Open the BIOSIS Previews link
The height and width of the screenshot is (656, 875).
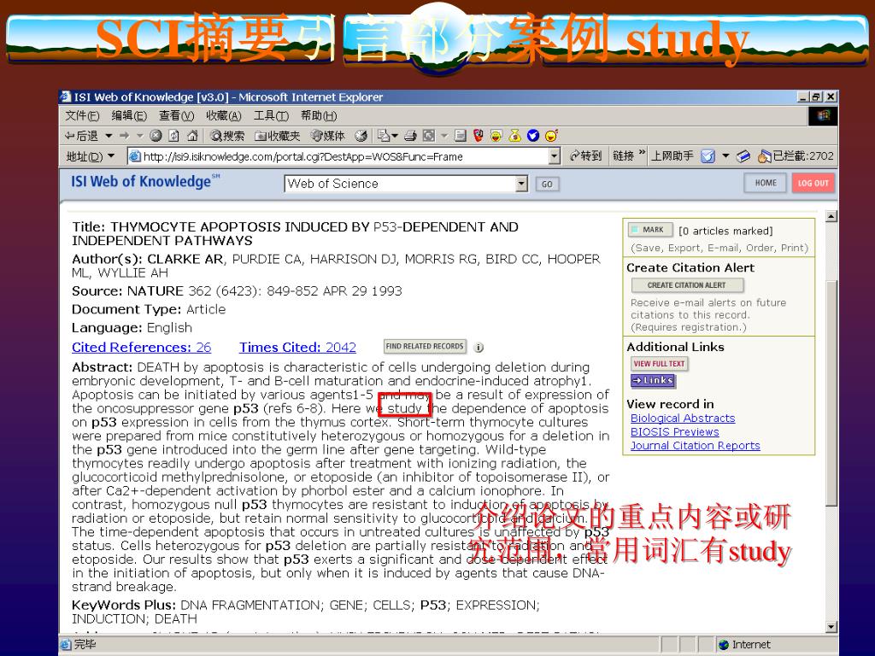click(x=675, y=432)
